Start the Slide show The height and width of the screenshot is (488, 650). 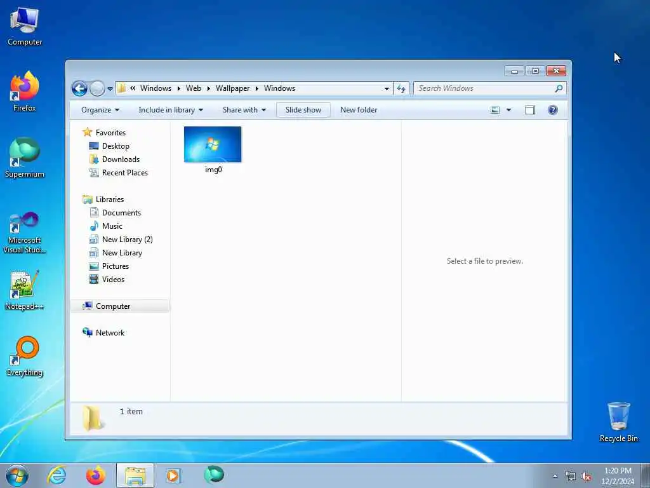click(x=303, y=110)
